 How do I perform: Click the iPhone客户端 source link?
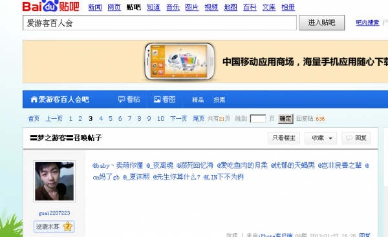(x=275, y=235)
